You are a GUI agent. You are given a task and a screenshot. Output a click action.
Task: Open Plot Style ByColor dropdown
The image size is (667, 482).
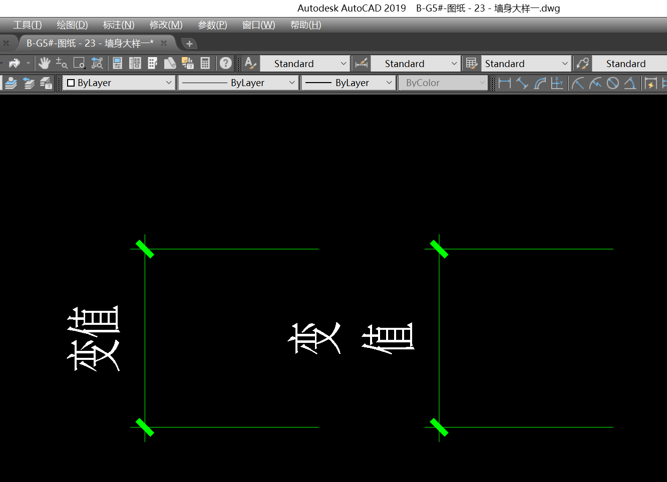tap(443, 83)
